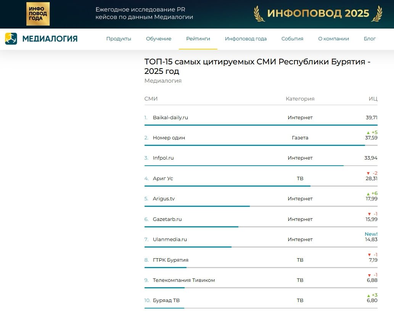Go to Инфоповод года section
This screenshot has width=394, height=315.
click(x=246, y=38)
